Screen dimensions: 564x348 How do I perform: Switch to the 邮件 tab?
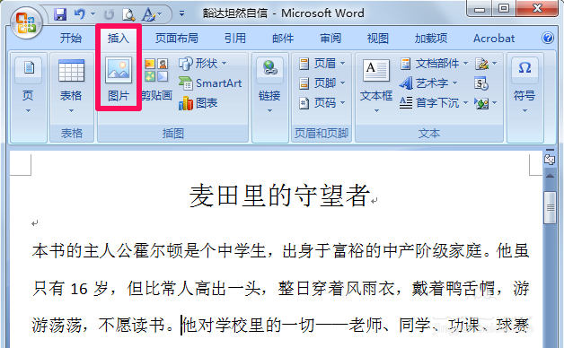(x=283, y=38)
